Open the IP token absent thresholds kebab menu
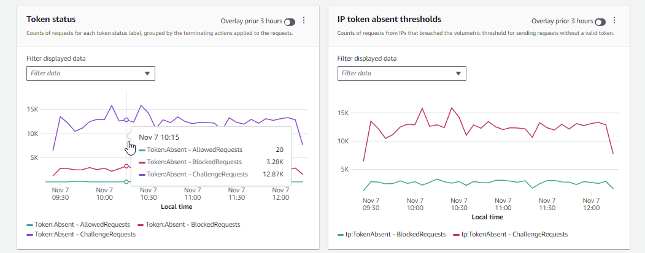Image resolution: width=645 pixels, height=253 pixels. [615, 21]
